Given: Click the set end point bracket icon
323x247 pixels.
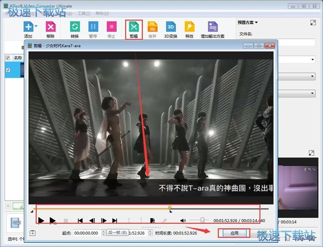Looking at the screenshot, I should [x=141, y=221].
